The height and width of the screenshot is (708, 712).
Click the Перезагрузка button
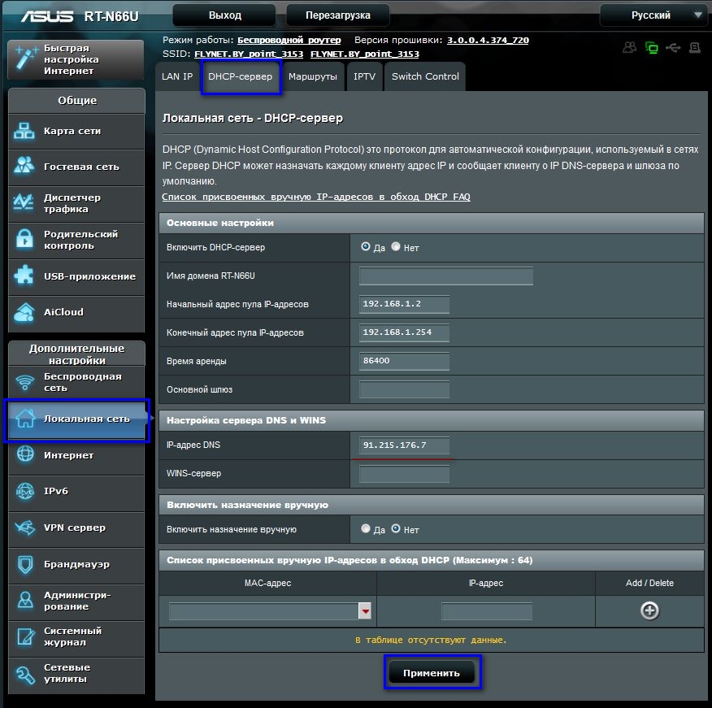(x=338, y=15)
